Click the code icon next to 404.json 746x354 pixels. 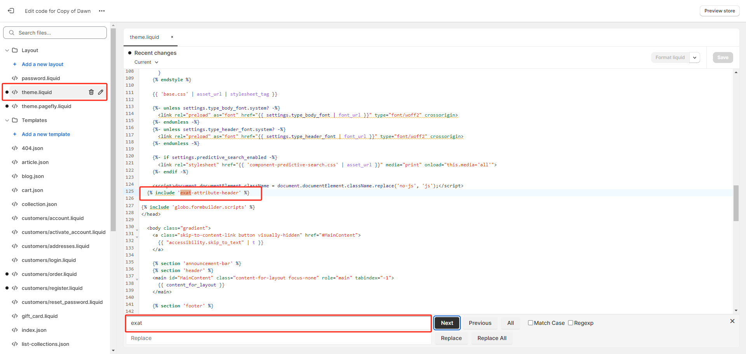[x=15, y=148]
